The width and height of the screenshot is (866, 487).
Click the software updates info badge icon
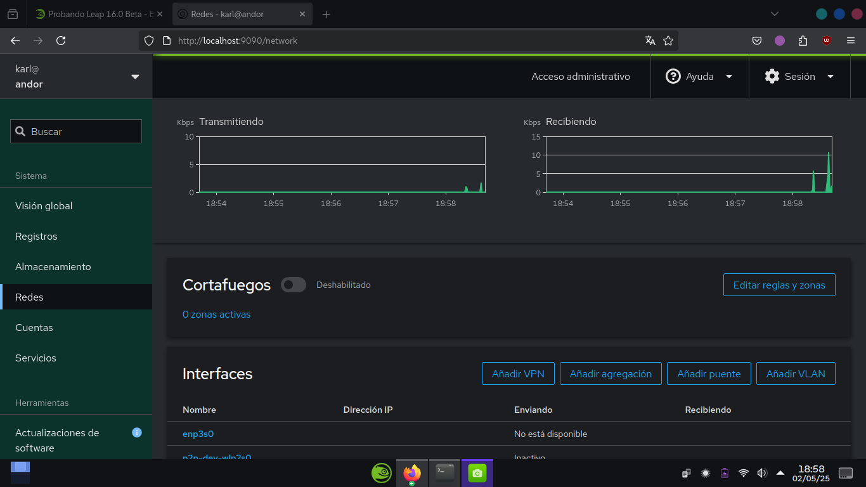136,432
